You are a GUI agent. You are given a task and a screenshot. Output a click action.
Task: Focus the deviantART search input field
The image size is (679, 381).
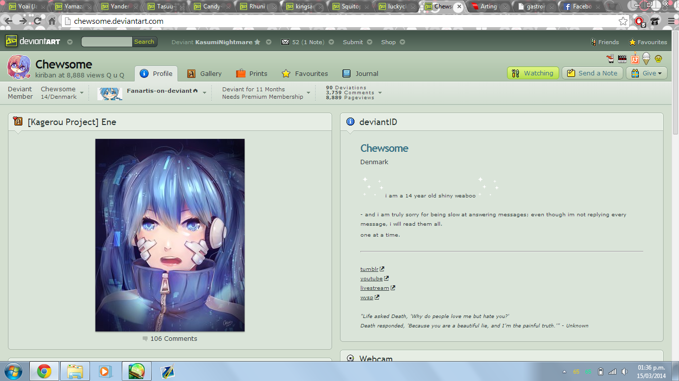[x=107, y=42]
